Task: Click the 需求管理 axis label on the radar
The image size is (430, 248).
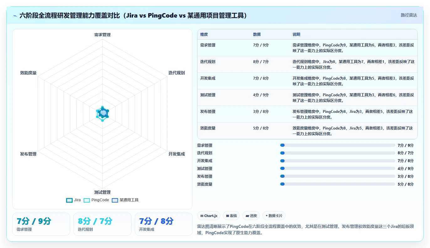Action: pos(102,35)
